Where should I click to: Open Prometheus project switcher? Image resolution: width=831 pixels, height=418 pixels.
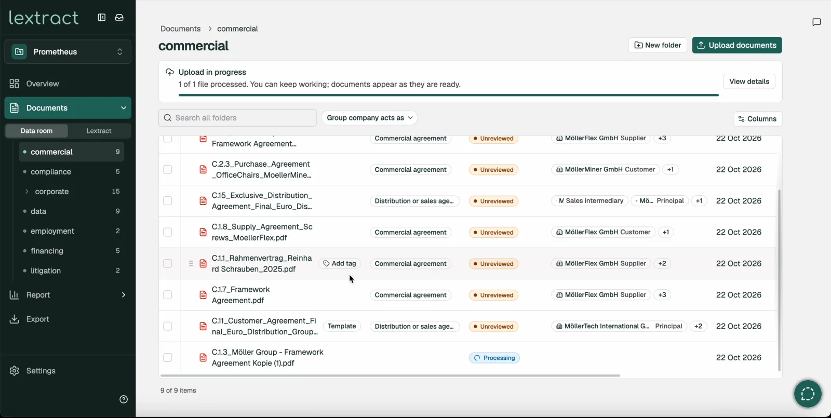(68, 51)
